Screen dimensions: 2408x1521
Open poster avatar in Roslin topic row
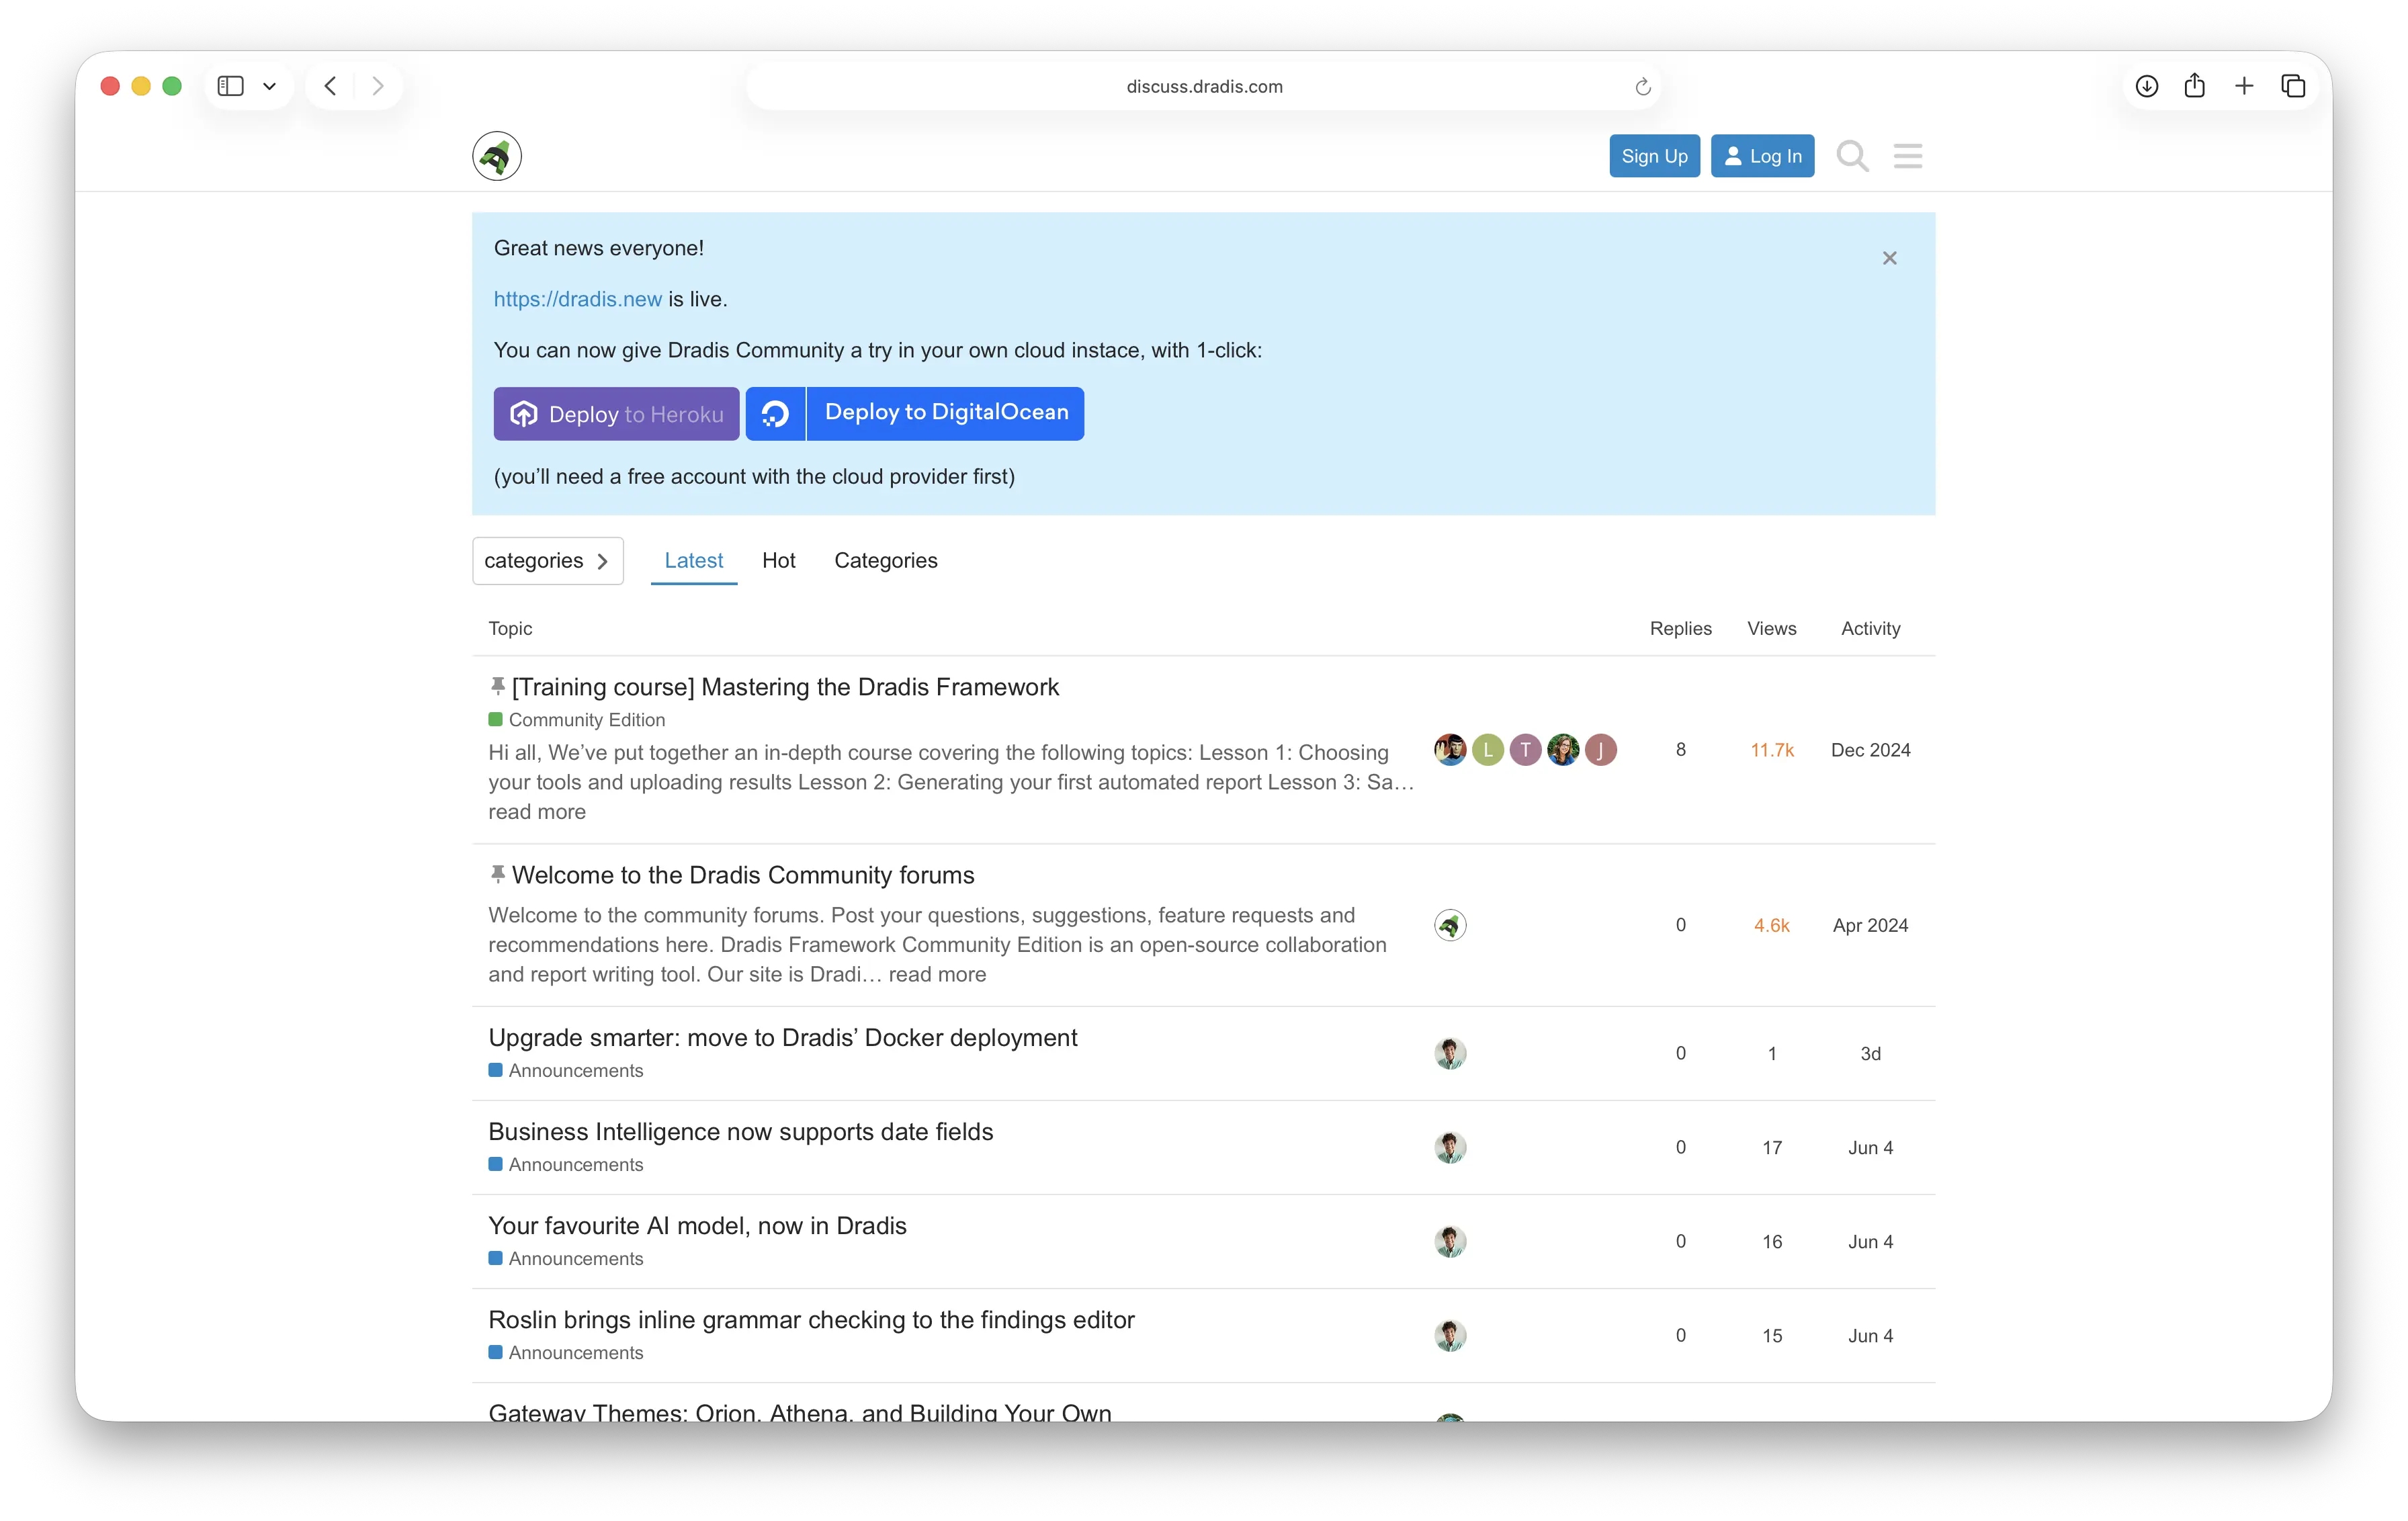tap(1449, 1336)
